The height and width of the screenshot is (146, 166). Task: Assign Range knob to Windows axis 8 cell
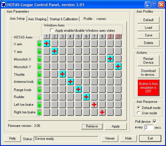[102, 89]
